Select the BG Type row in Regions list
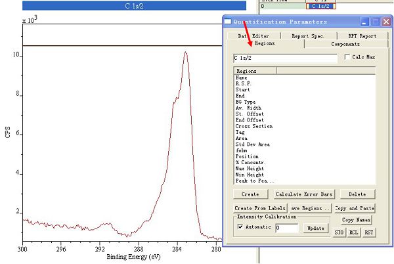The image size is (394, 264). (x=246, y=102)
